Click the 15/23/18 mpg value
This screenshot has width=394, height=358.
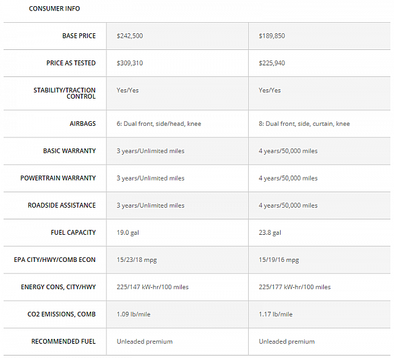[137, 259]
